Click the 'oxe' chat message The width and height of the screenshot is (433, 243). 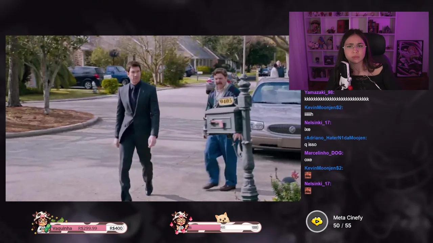point(308,160)
